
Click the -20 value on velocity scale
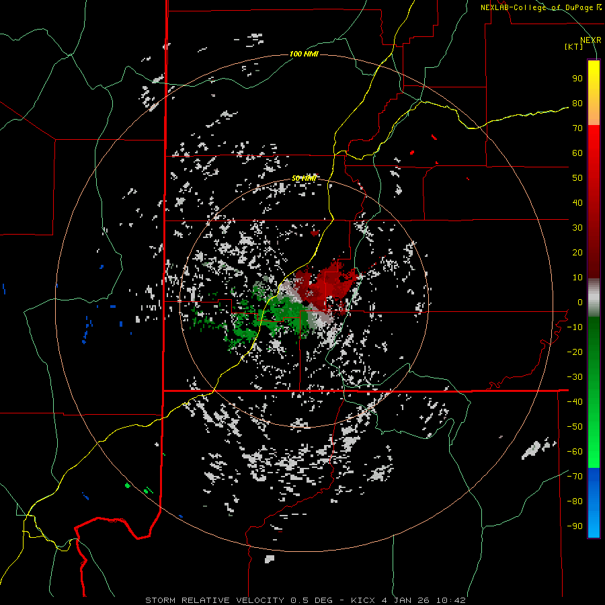click(x=575, y=352)
